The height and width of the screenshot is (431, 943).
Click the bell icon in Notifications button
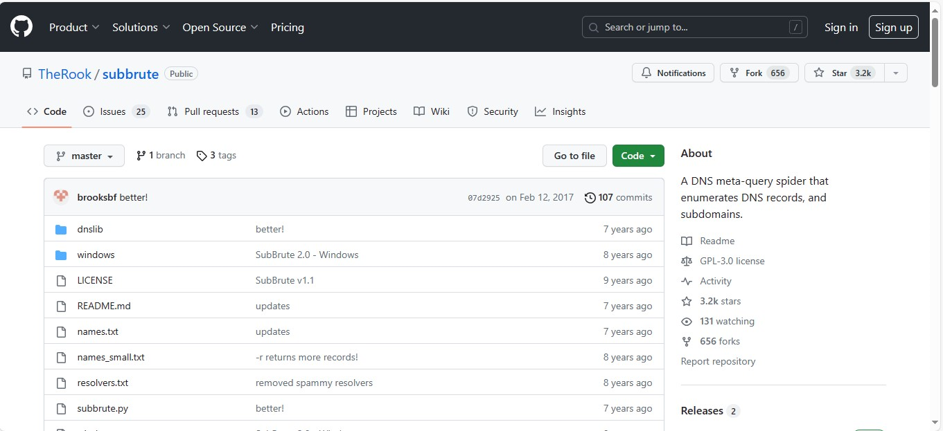click(646, 73)
